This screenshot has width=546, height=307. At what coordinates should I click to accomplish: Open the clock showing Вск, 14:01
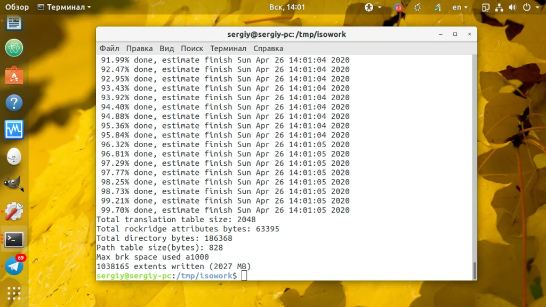287,7
